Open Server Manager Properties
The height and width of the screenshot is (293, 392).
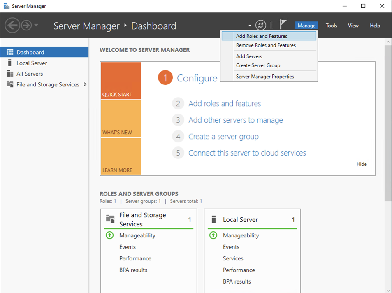pos(269,77)
